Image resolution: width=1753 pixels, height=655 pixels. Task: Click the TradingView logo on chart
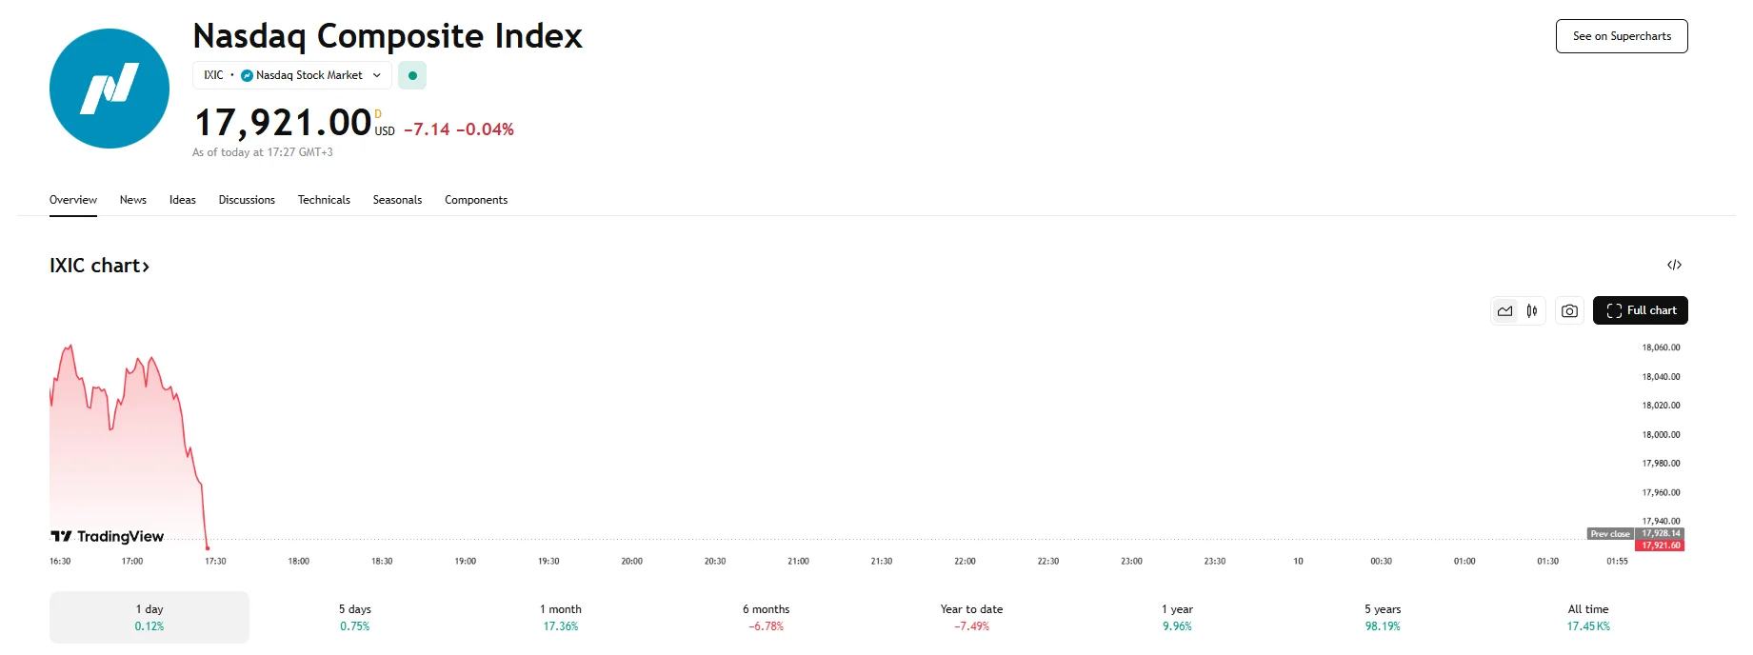click(x=108, y=537)
